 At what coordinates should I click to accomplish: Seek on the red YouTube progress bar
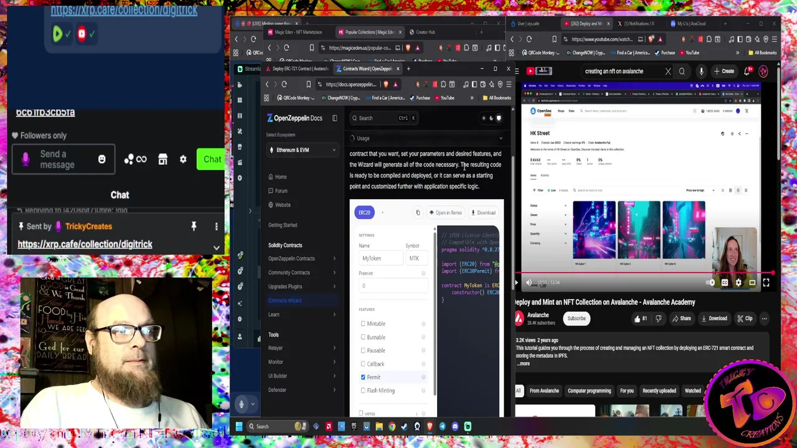point(644,273)
